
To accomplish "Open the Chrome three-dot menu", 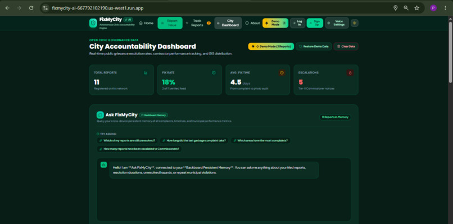I will click(445, 8).
